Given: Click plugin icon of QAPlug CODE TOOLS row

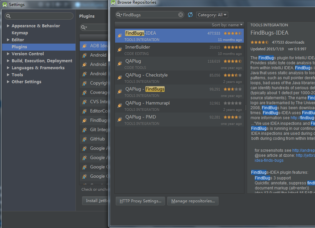Looking at the screenshot, I should tap(120, 64).
